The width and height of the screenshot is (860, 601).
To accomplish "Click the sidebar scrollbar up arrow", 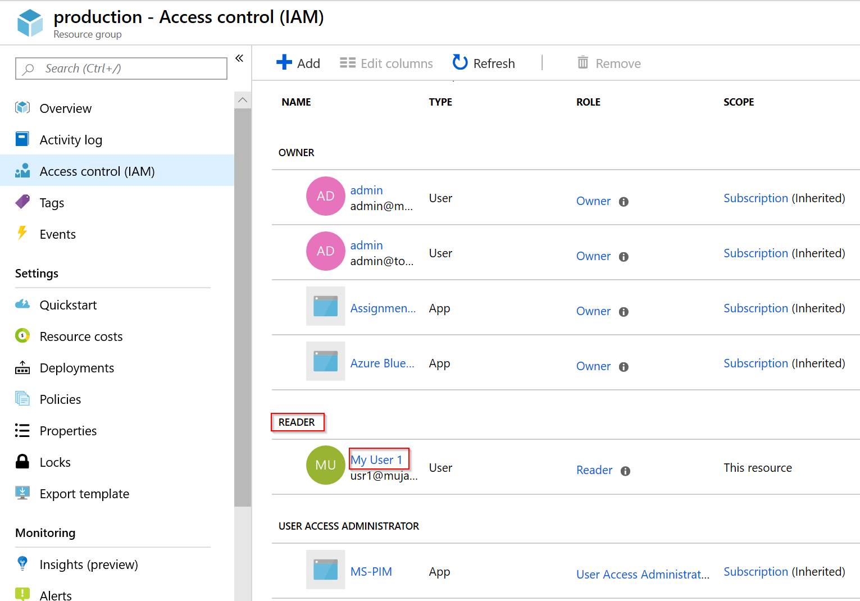I will (243, 100).
